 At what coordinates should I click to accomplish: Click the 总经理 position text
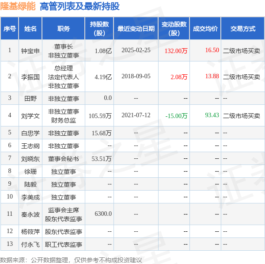click(64, 68)
